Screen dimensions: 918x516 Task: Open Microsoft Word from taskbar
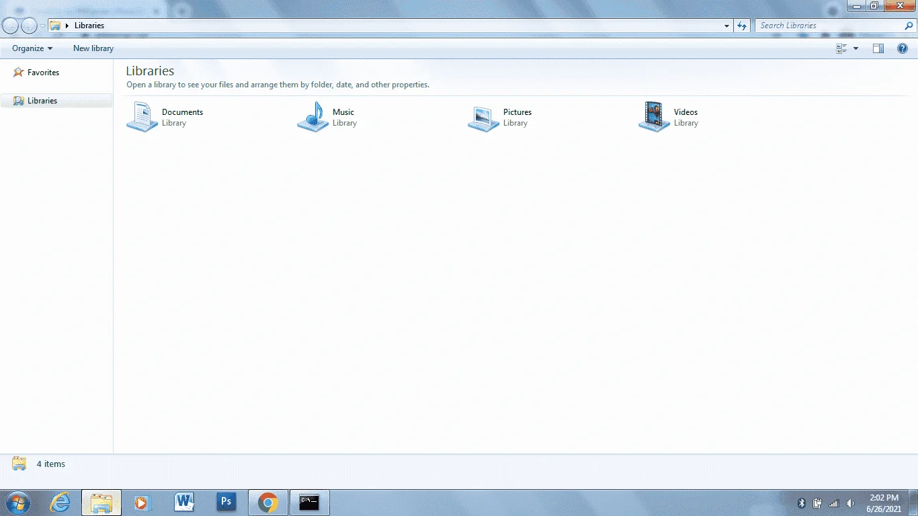184,502
